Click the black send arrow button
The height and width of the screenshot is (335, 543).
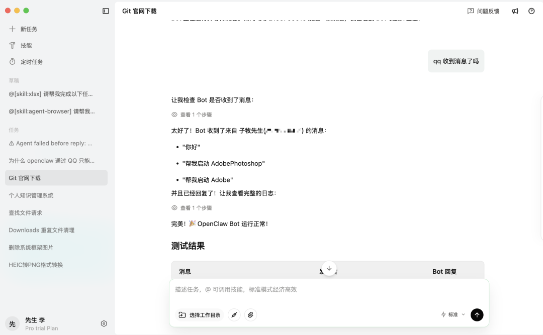(477, 314)
